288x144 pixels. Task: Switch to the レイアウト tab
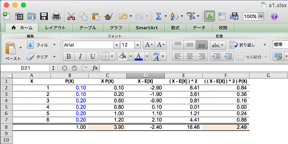(x=55, y=28)
